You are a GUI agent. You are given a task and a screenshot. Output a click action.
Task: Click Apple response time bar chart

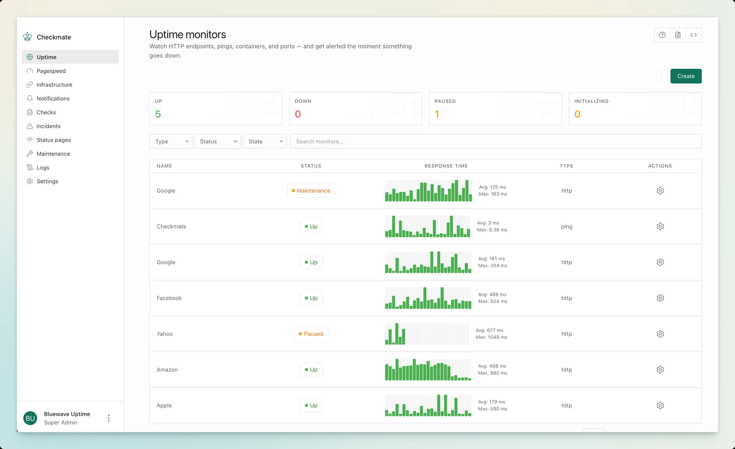(x=428, y=405)
